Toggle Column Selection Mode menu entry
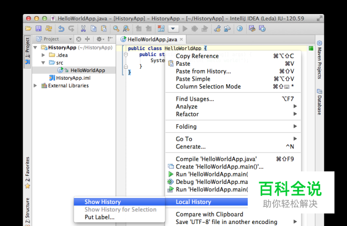 [233, 87]
